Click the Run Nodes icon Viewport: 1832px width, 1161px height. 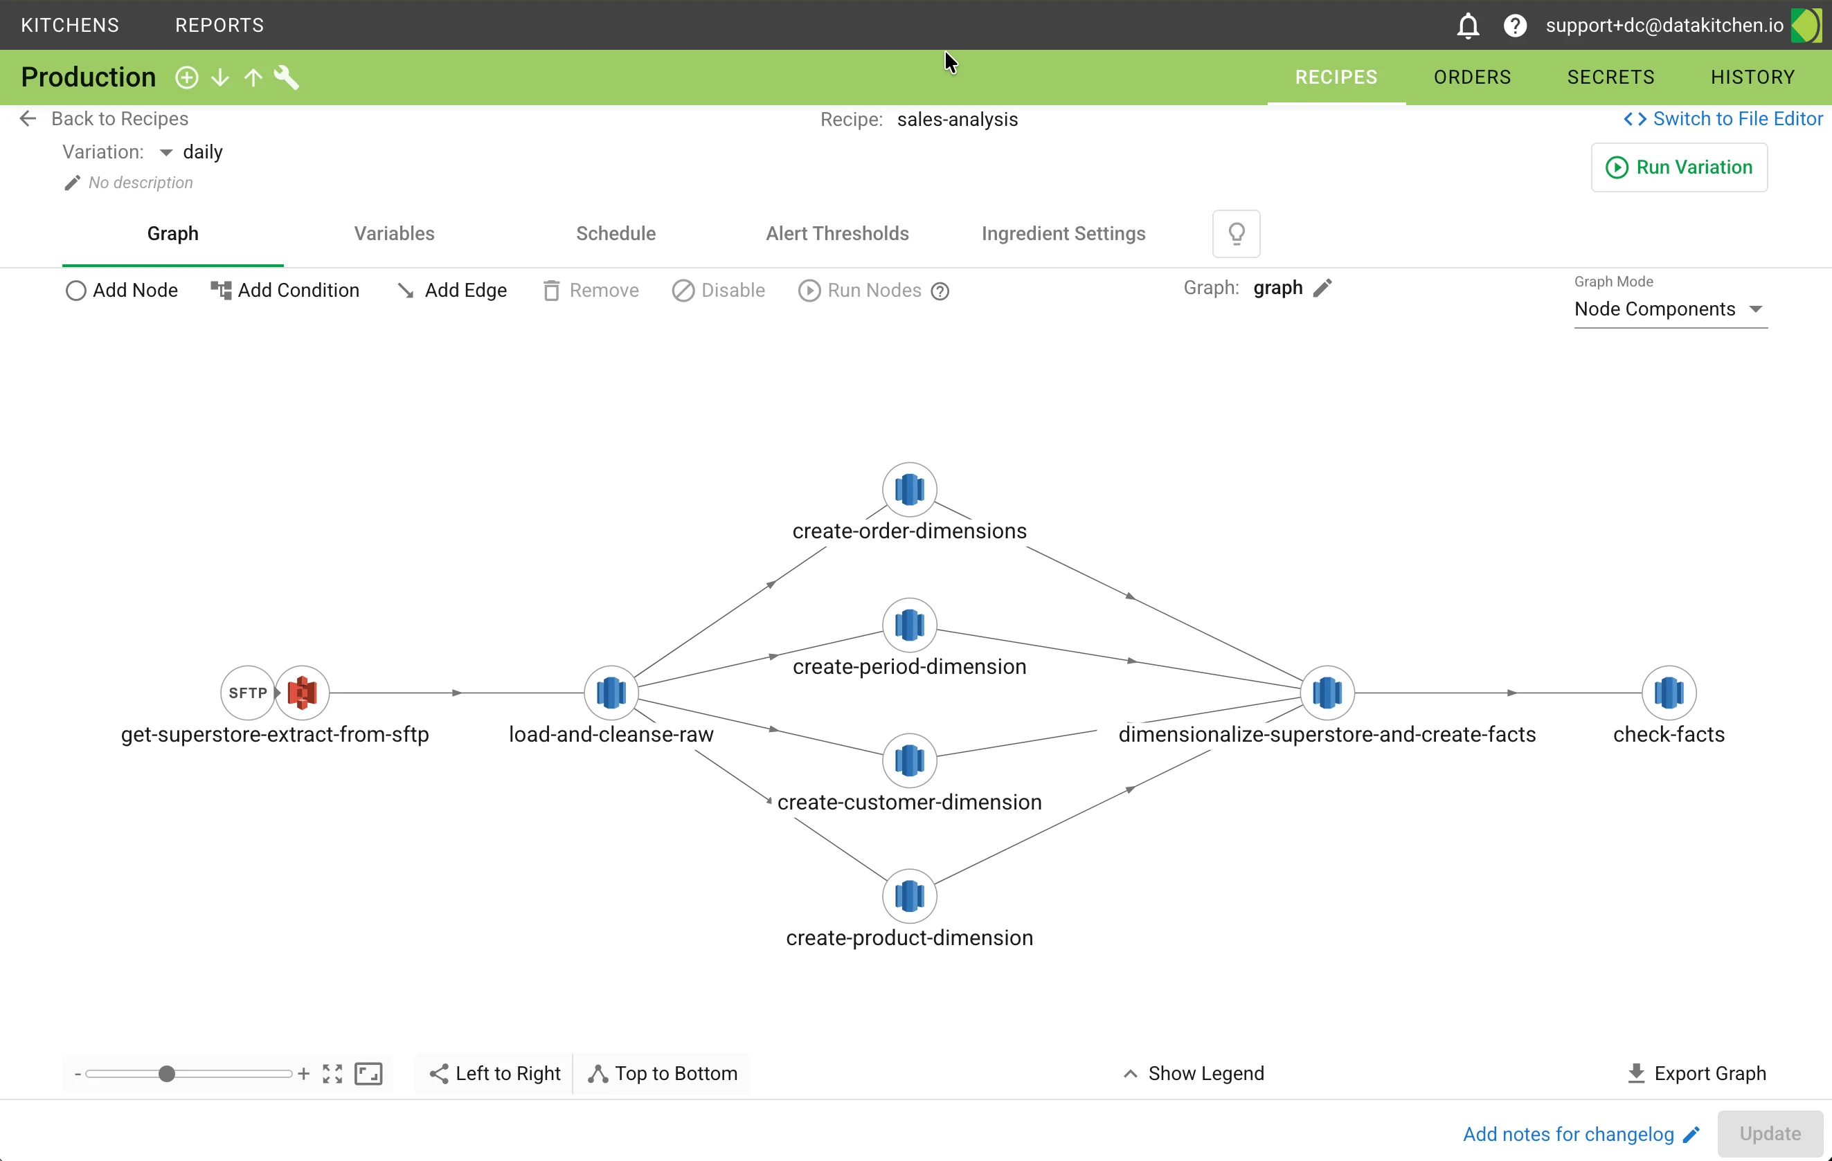pyautogui.click(x=809, y=291)
